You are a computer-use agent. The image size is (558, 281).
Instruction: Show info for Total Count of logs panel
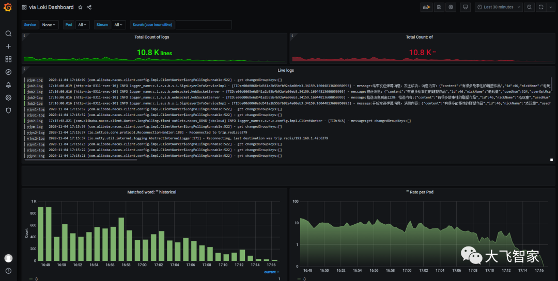pos(24,36)
